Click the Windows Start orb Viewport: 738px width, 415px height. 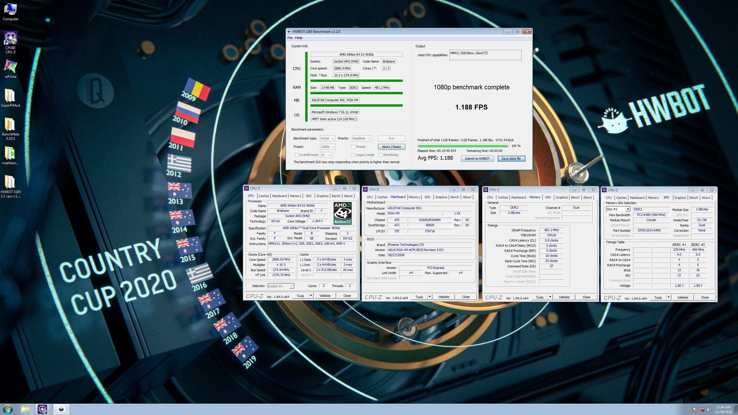7,409
